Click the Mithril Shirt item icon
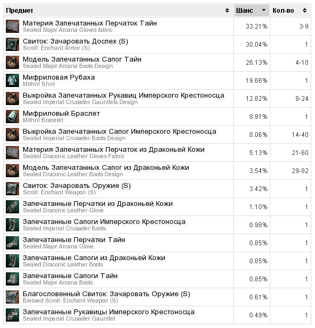 click(12, 80)
